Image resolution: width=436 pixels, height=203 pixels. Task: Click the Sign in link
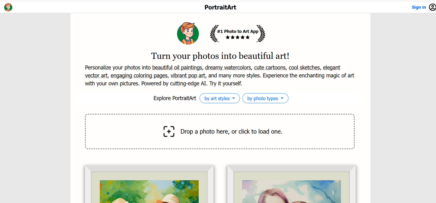tap(419, 7)
